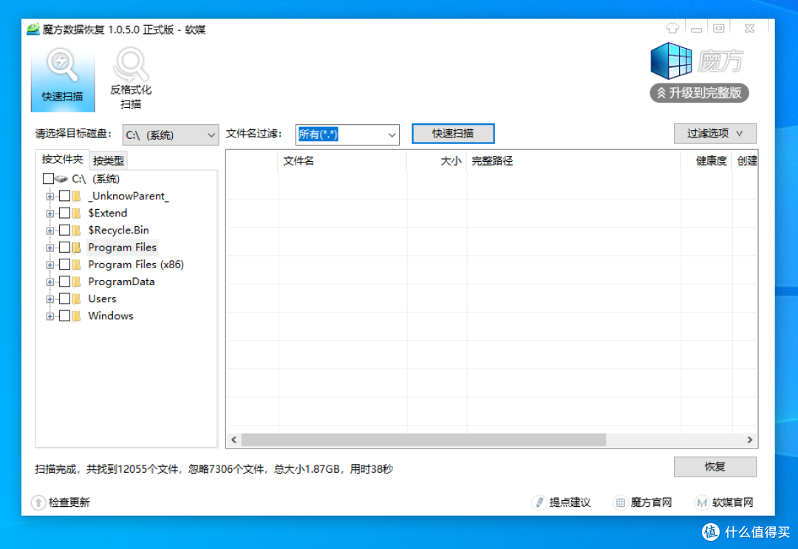Click the C:\ drive icon in the tree

61,179
